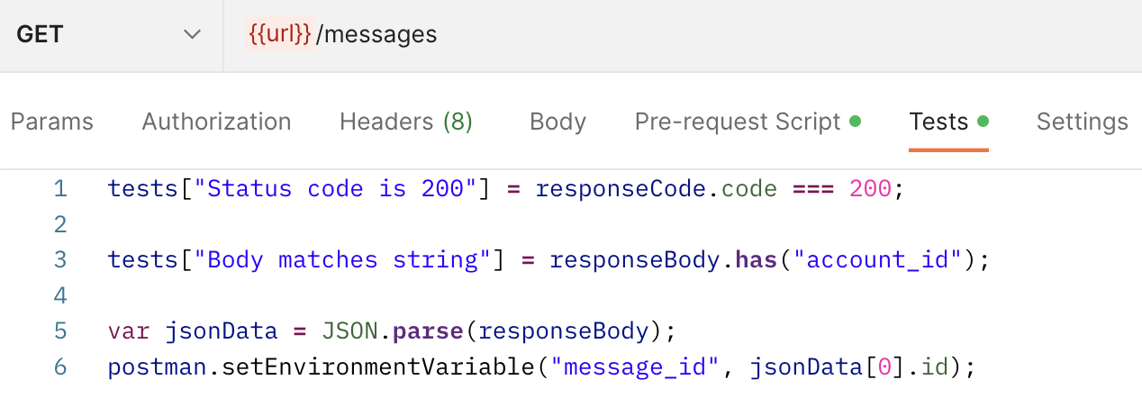
Task: Select the Tests tab
Action: tap(938, 122)
